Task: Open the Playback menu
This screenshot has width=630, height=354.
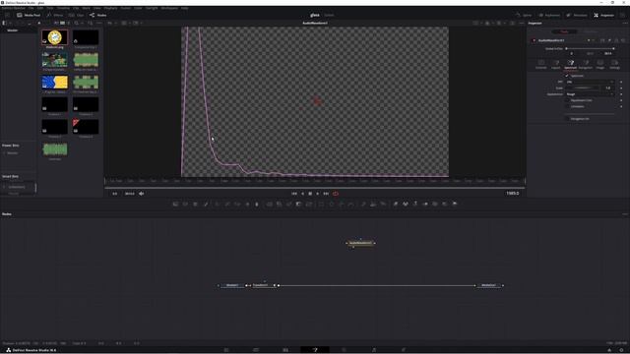Action: point(110,8)
